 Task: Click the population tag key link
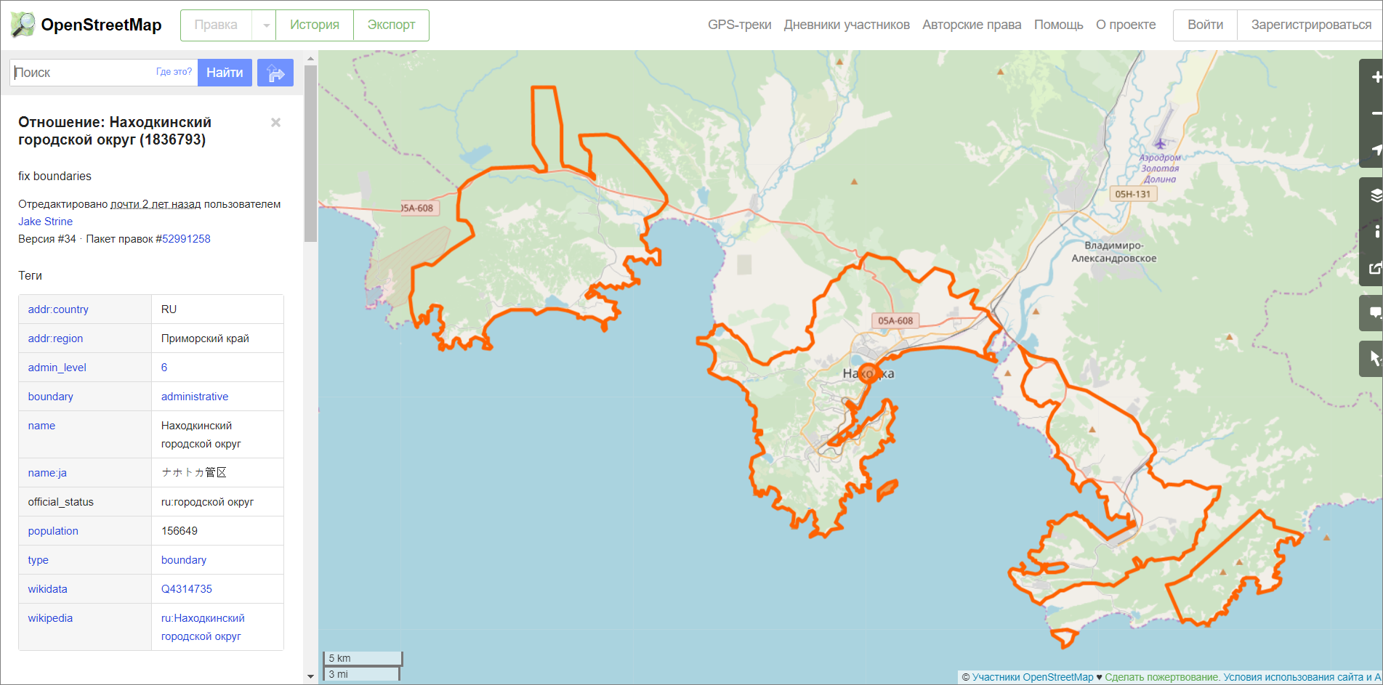[53, 531]
